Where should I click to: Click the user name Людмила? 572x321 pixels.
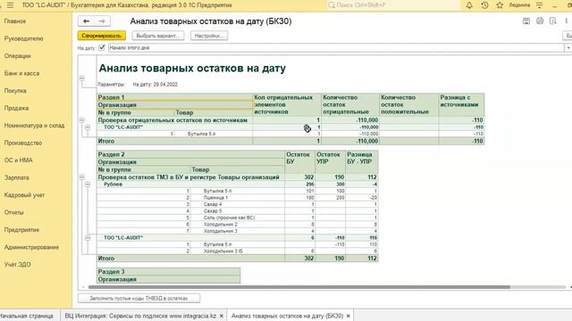click(519, 5)
